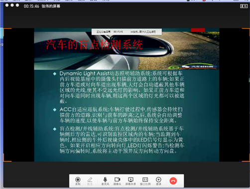Viewport: 250px width, 189px height.
Task: Click the floating sharing status bar on slide
Action: (x=126, y=31)
